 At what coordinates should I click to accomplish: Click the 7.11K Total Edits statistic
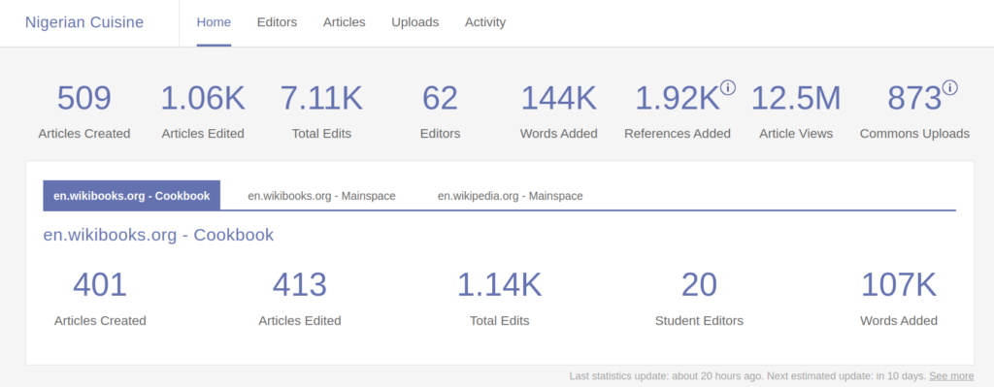[x=321, y=111]
